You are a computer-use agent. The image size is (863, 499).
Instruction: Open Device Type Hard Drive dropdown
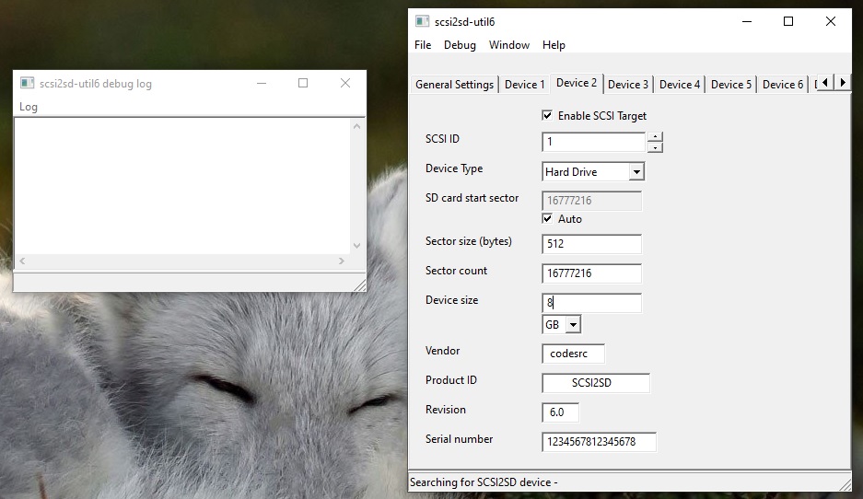click(x=636, y=171)
